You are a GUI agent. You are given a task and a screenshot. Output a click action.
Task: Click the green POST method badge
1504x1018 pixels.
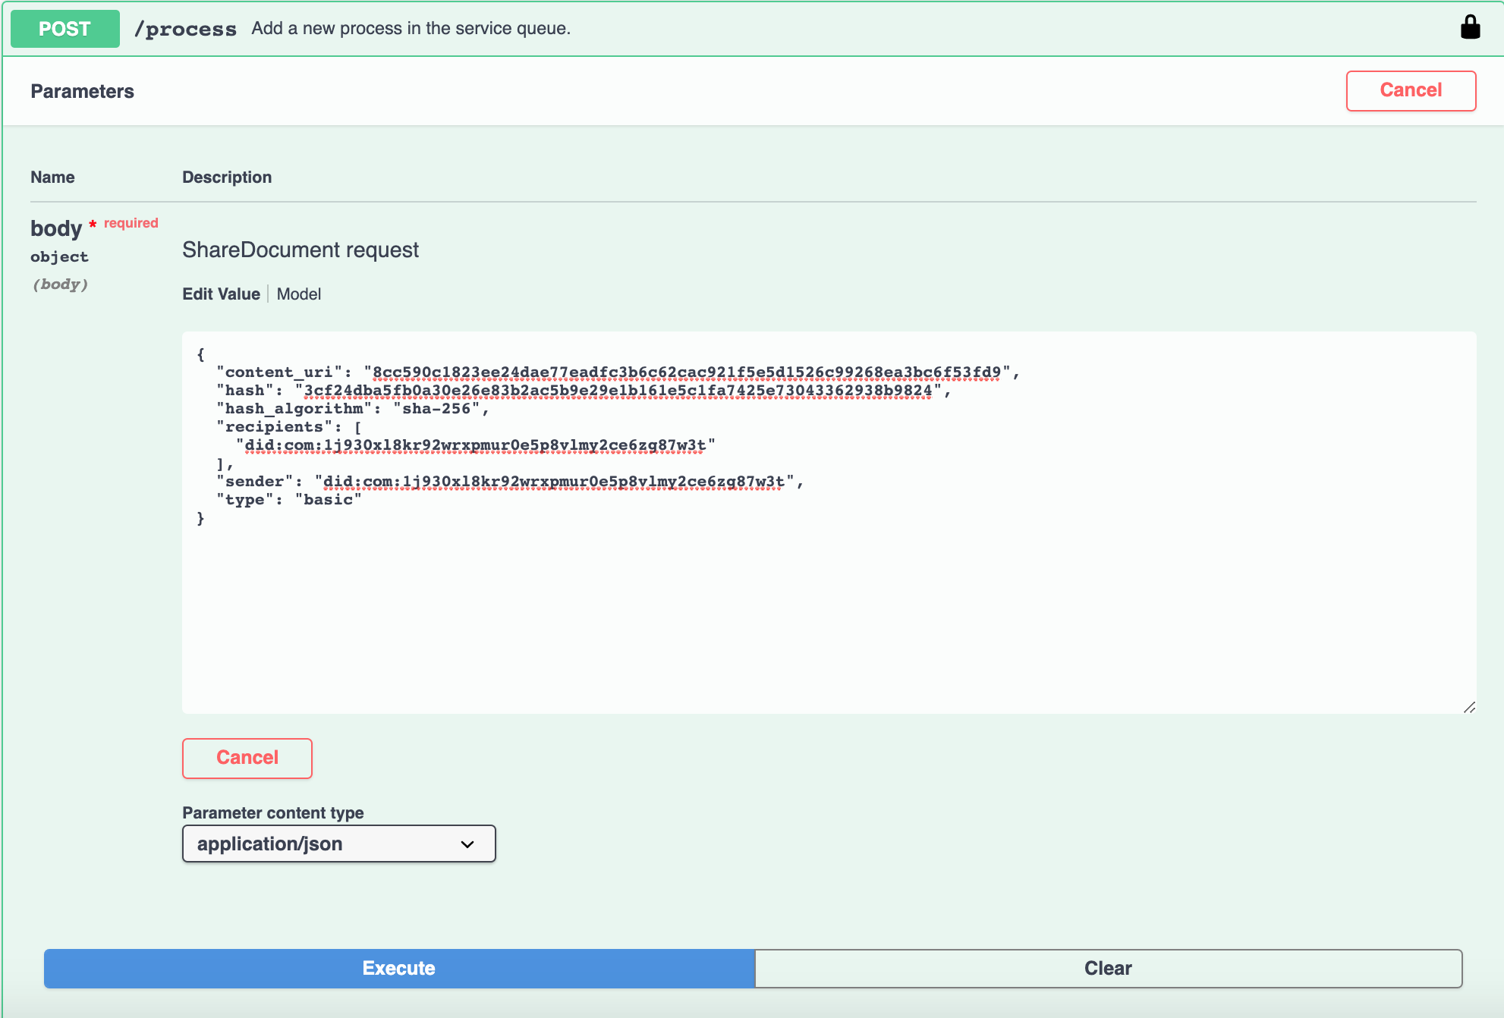coord(65,29)
